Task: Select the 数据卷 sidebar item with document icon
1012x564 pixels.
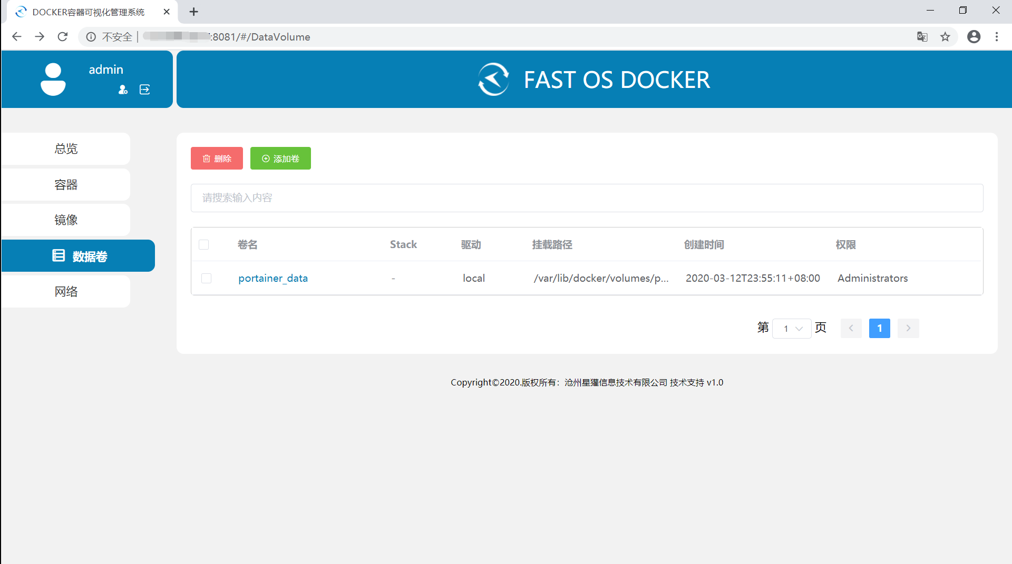Action: click(78, 256)
